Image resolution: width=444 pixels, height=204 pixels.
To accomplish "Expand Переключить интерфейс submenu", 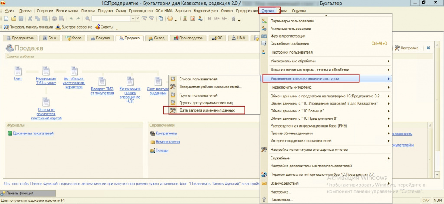I will point(388,87).
